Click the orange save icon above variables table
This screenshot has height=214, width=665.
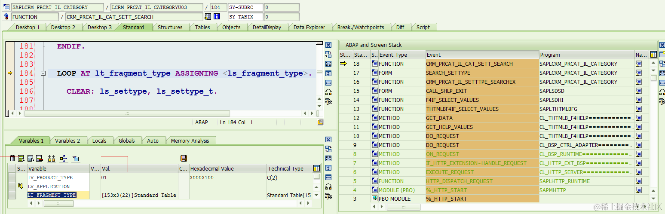[x=184, y=158]
